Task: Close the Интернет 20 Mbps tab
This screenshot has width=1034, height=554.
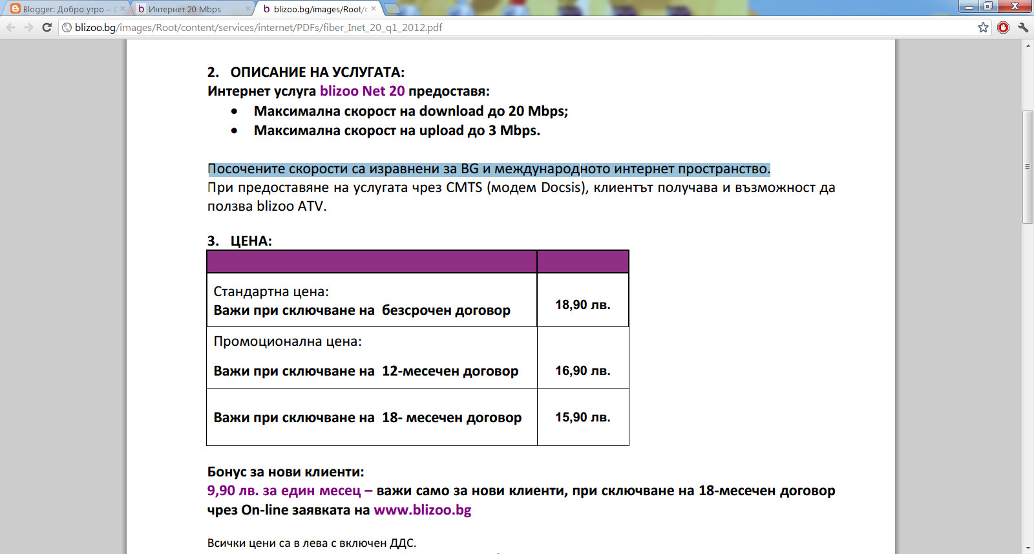Action: [248, 9]
